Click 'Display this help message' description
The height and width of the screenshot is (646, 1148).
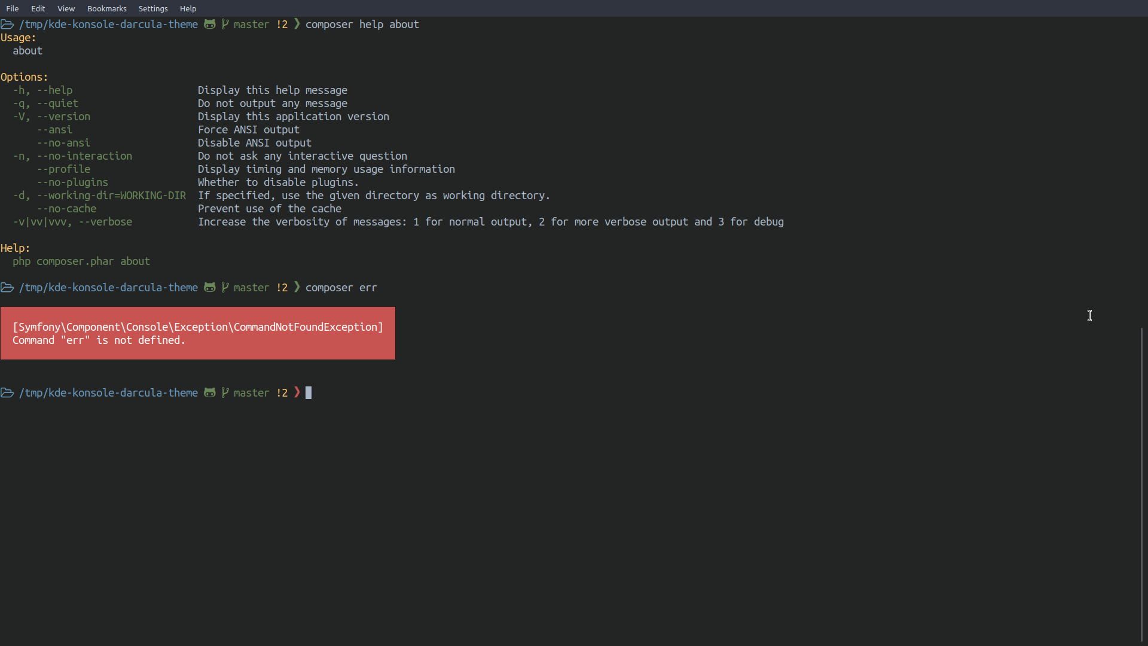273,90
